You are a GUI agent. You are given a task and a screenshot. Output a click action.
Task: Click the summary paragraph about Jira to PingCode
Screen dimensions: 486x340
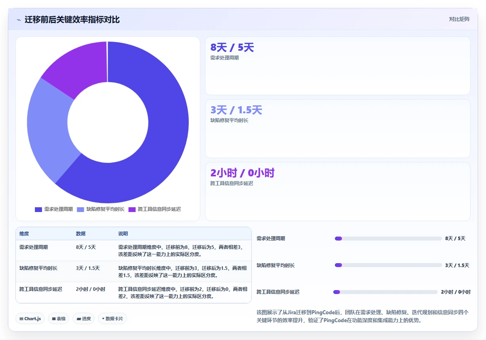(x=363, y=316)
